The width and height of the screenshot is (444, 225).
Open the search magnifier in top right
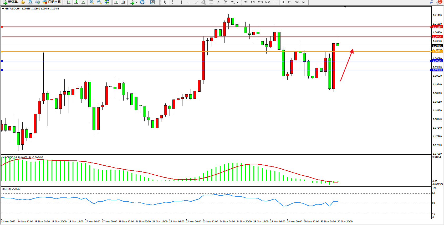(431, 2)
